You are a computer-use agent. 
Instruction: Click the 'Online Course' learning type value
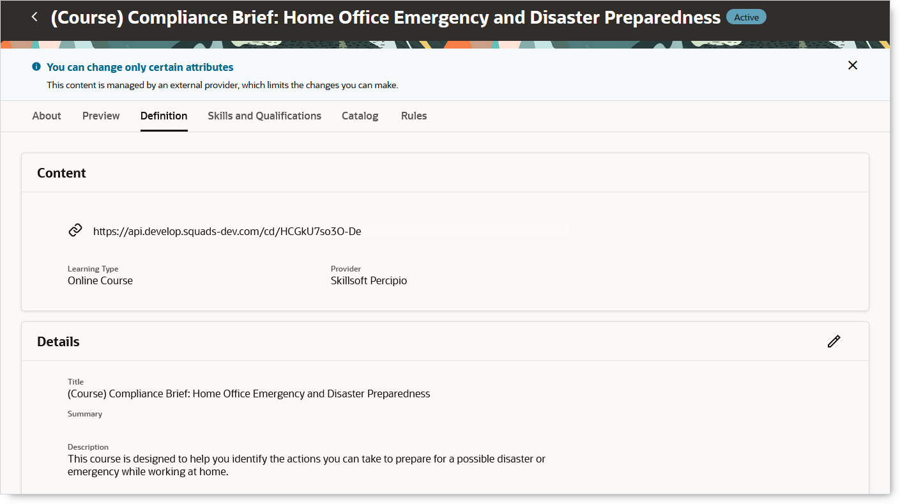pyautogui.click(x=100, y=280)
